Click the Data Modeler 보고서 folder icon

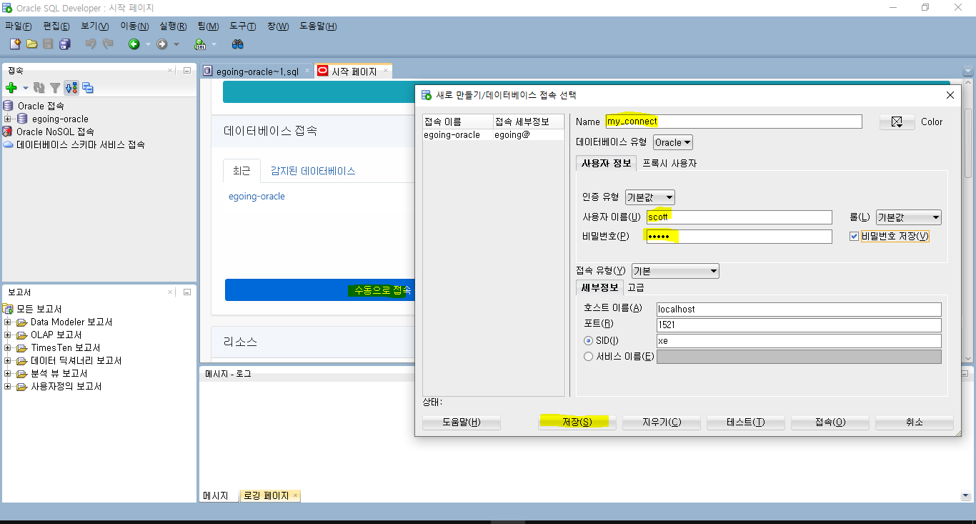22,322
